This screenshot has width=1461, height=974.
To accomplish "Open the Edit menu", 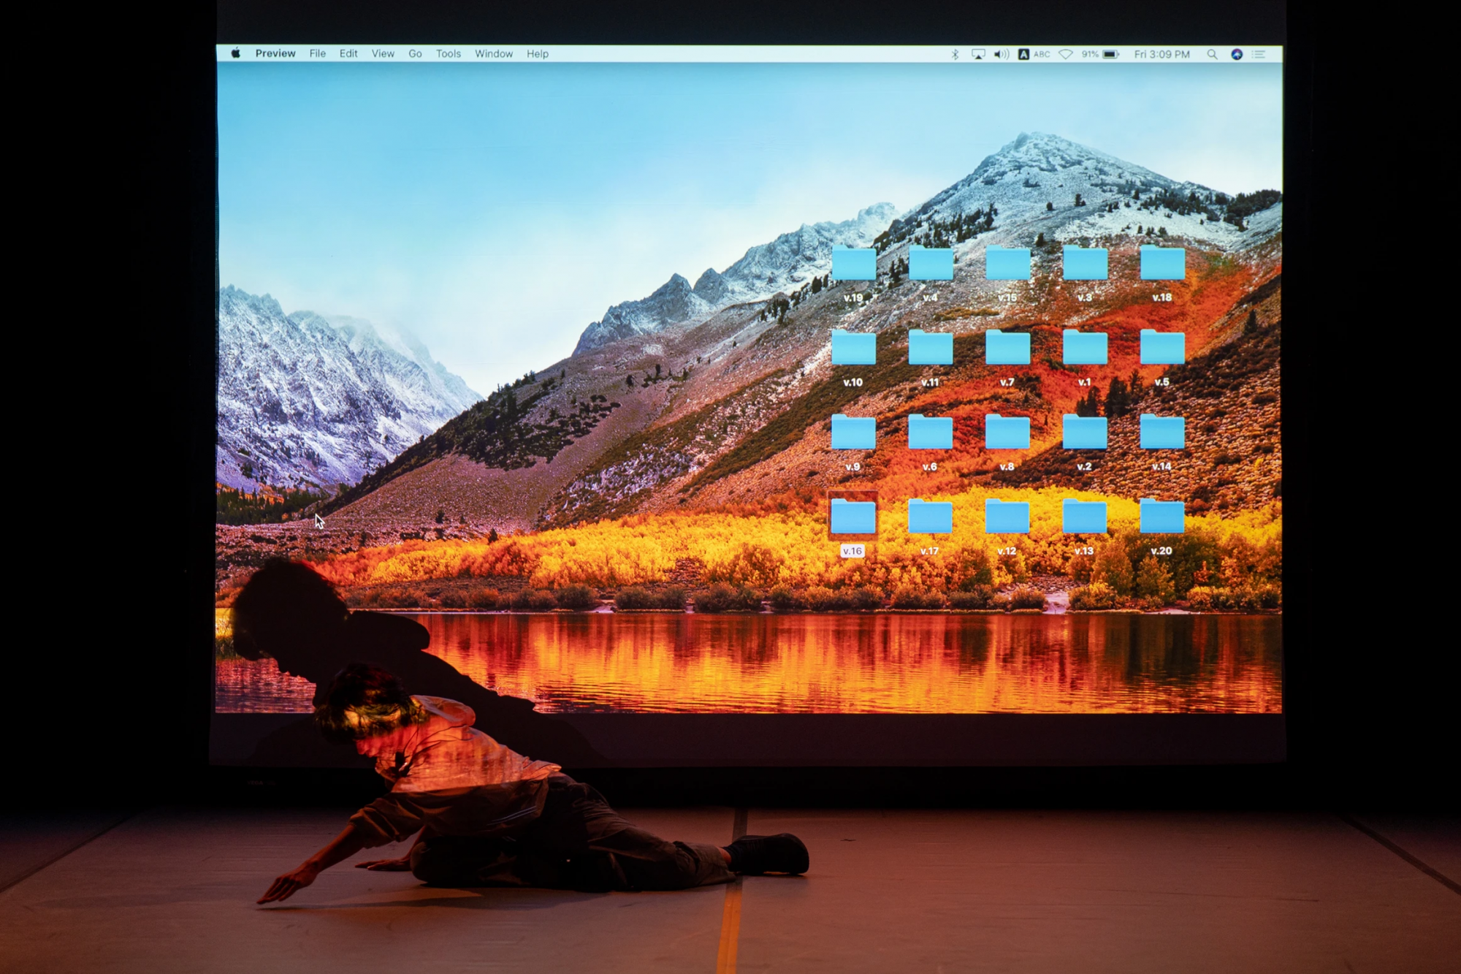I will coord(348,53).
